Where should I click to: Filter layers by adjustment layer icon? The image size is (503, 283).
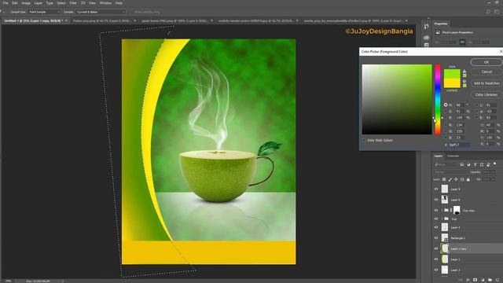[468, 164]
